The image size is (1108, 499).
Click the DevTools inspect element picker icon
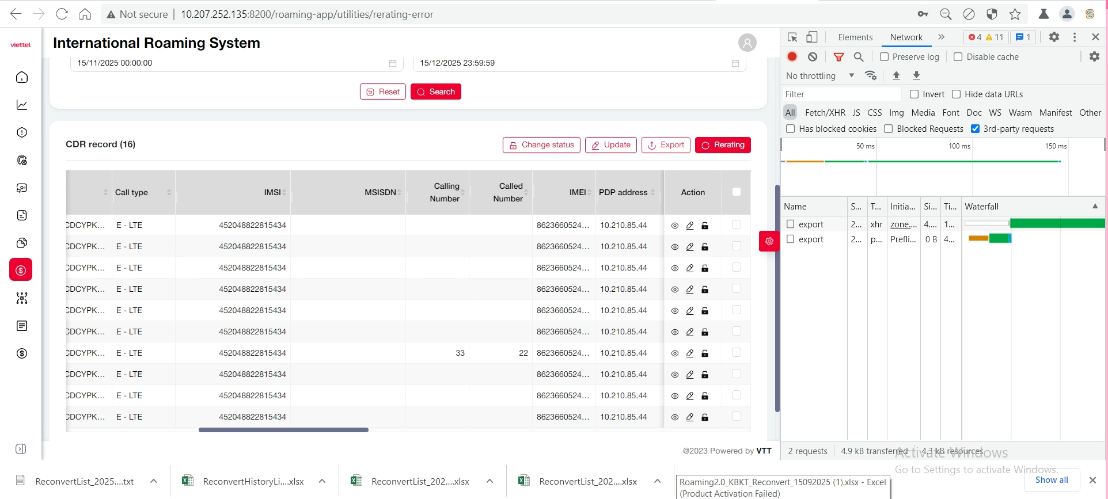point(792,37)
